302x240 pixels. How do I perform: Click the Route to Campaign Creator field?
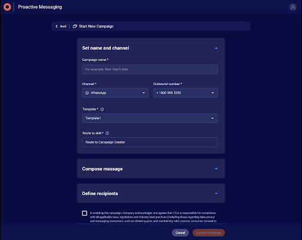click(150, 142)
